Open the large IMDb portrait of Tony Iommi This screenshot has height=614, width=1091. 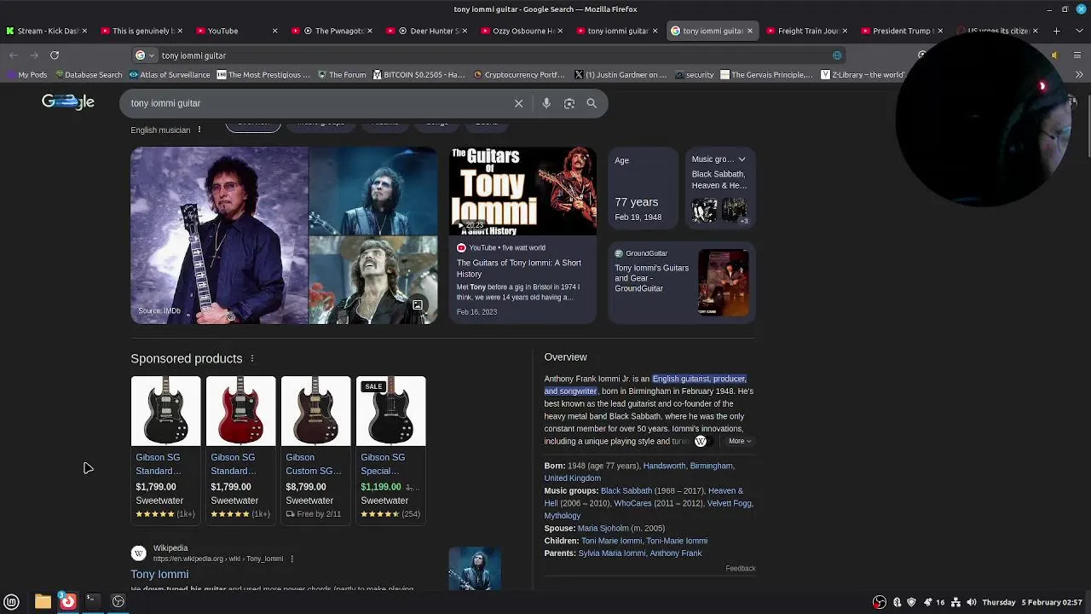pos(219,235)
